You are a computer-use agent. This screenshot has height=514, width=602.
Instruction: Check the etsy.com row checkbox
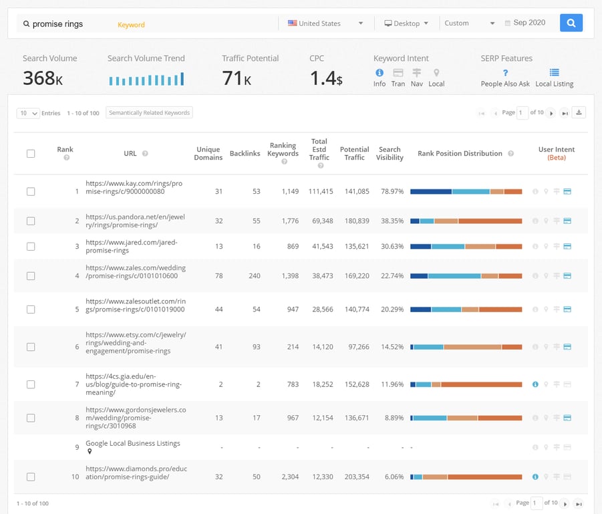(x=31, y=347)
